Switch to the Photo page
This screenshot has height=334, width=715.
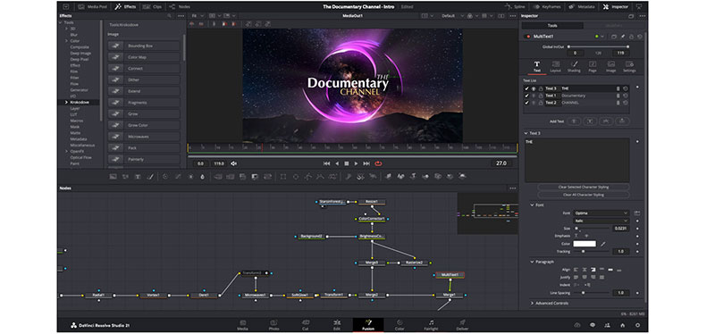(x=274, y=325)
